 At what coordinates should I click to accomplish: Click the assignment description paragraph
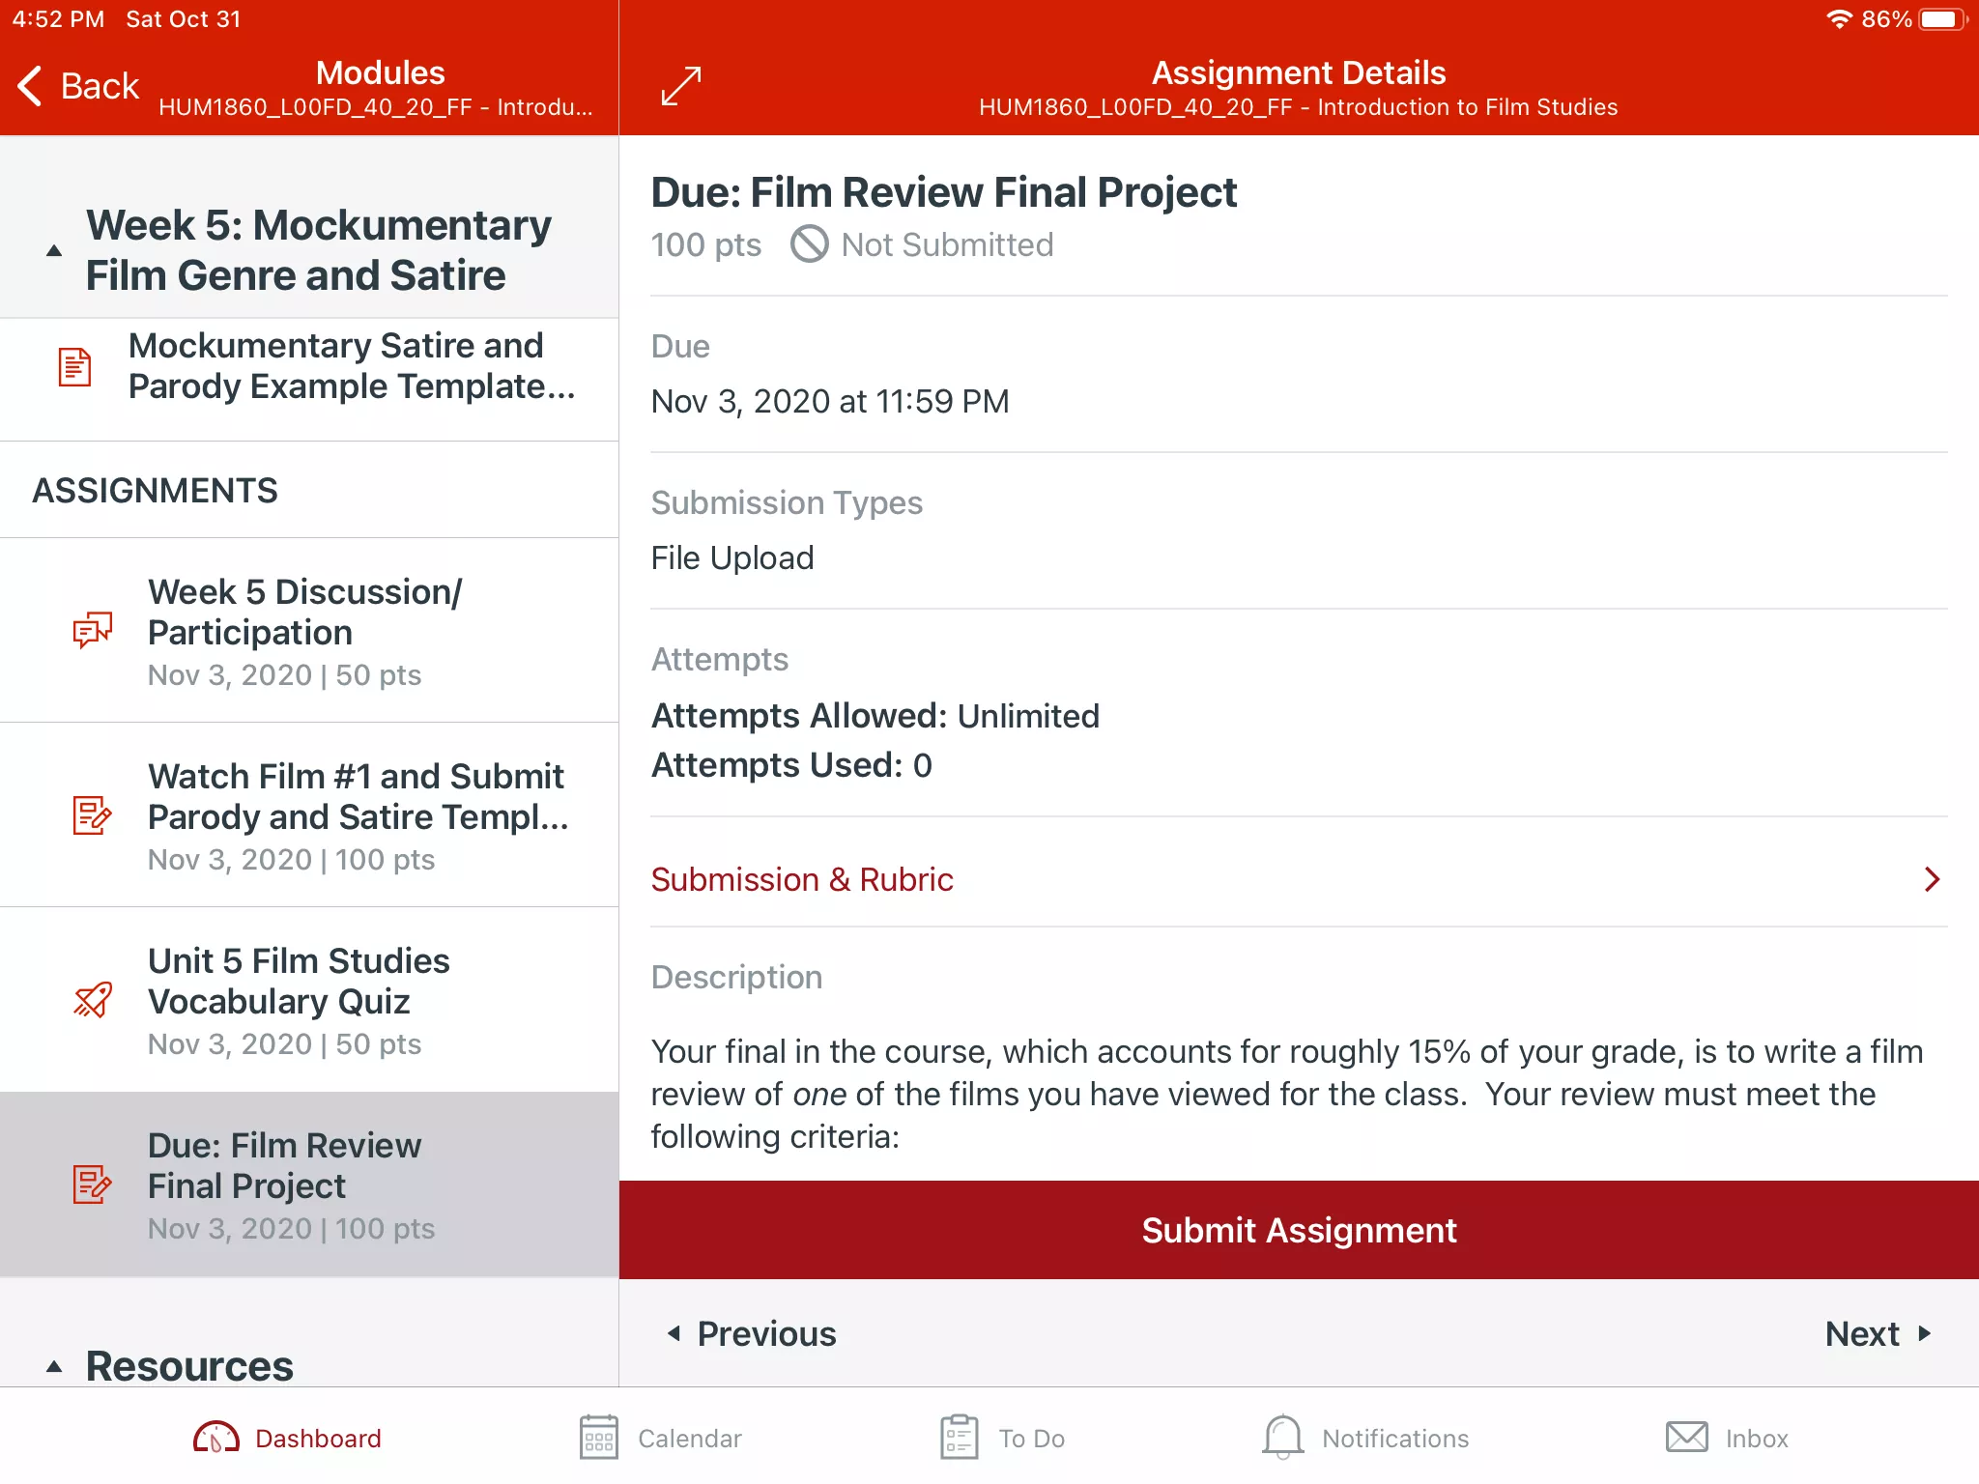point(1287,1094)
